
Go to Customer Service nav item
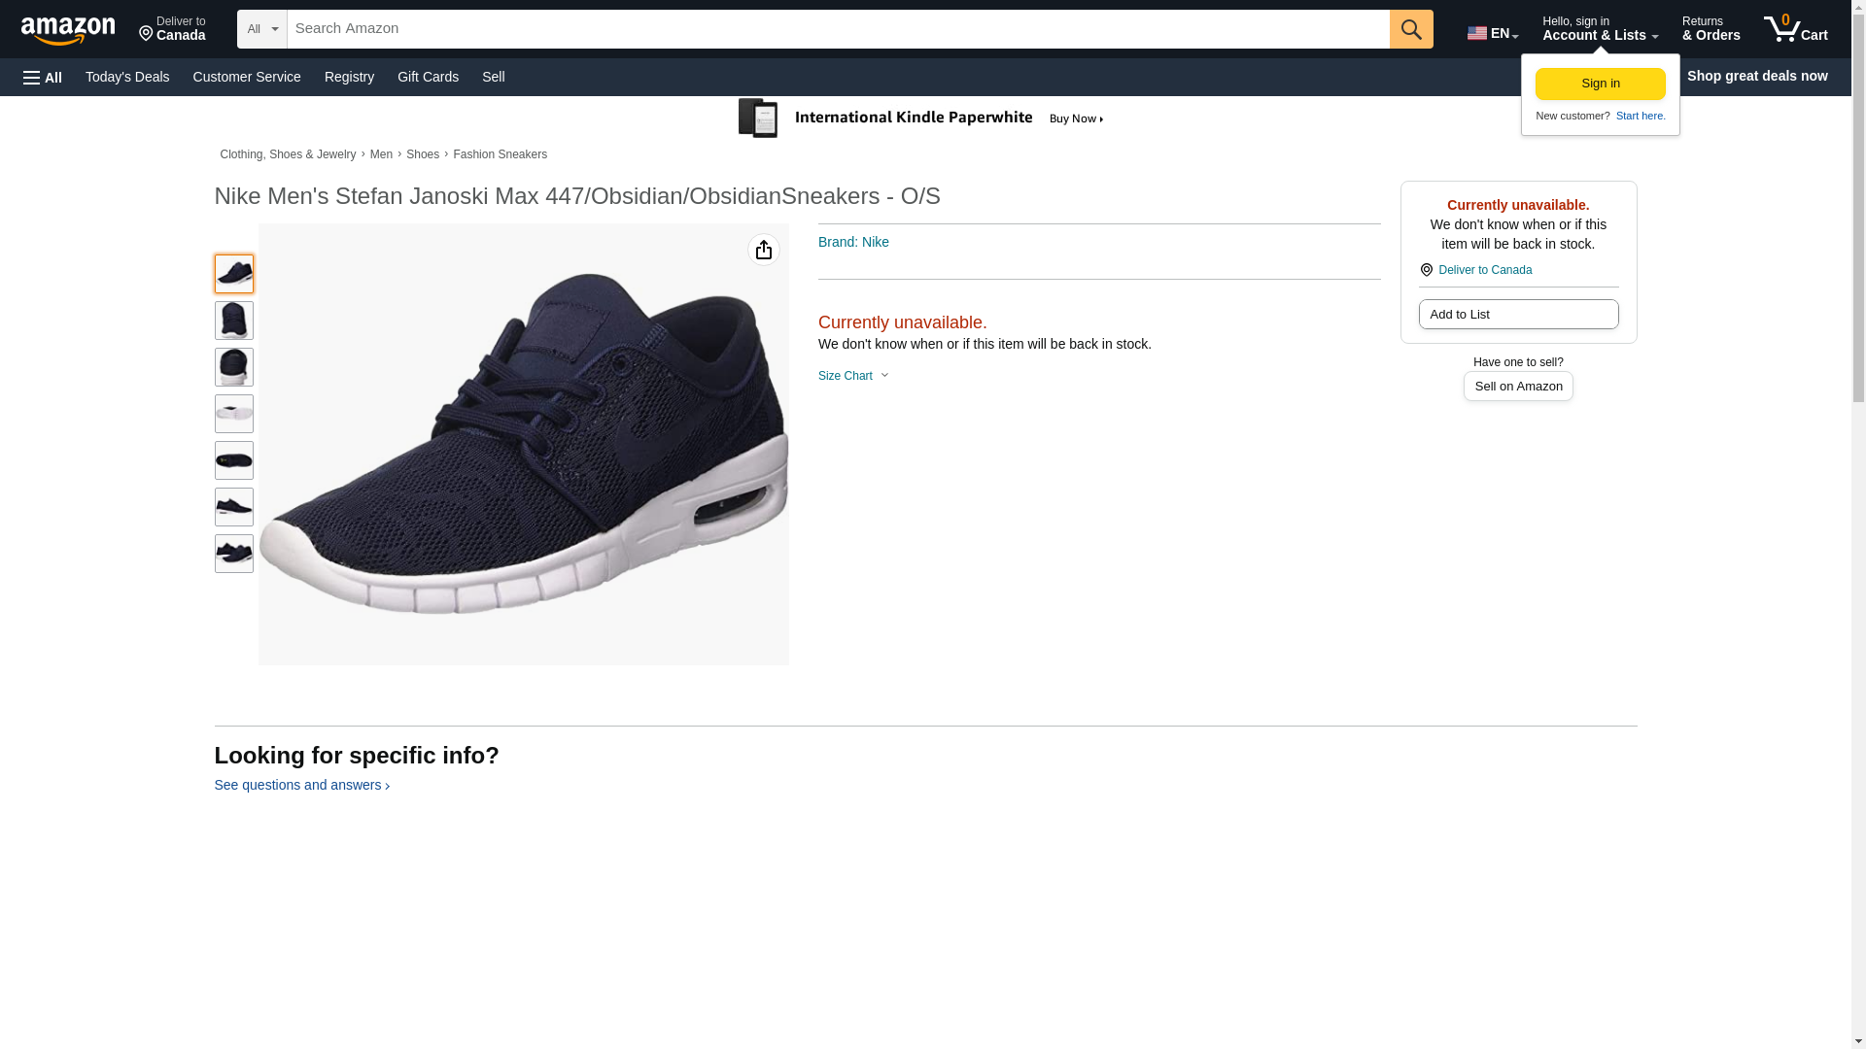[246, 77]
